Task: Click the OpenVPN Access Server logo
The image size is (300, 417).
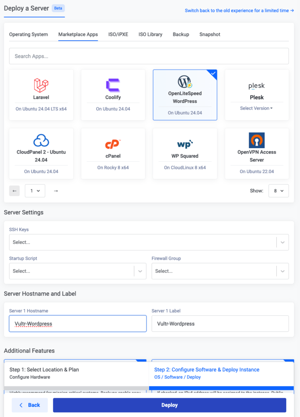Action: click(x=257, y=140)
